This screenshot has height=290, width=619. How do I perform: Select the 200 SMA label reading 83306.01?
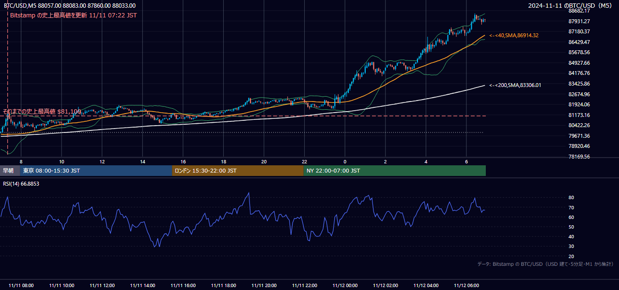click(515, 85)
